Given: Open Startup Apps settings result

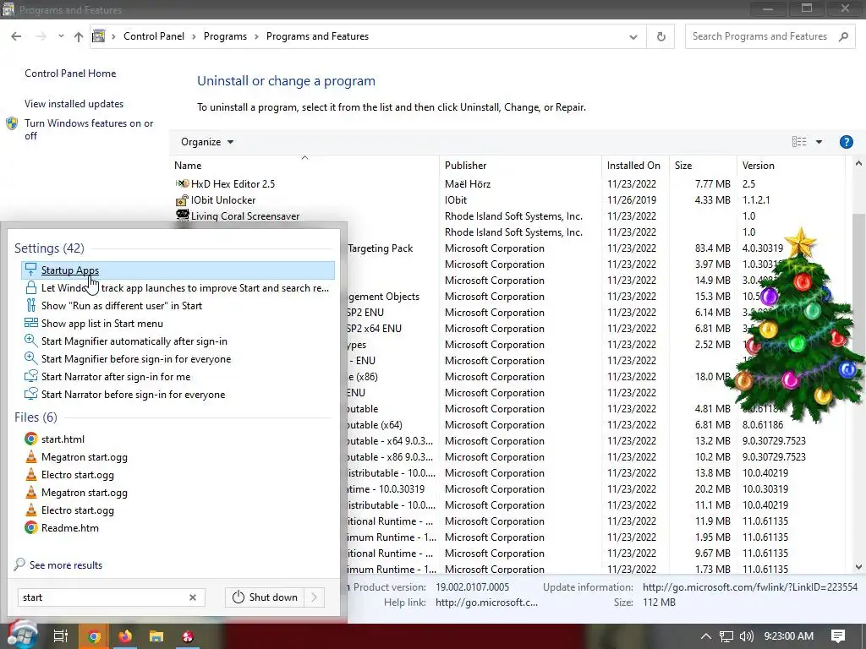Looking at the screenshot, I should coord(178,270).
